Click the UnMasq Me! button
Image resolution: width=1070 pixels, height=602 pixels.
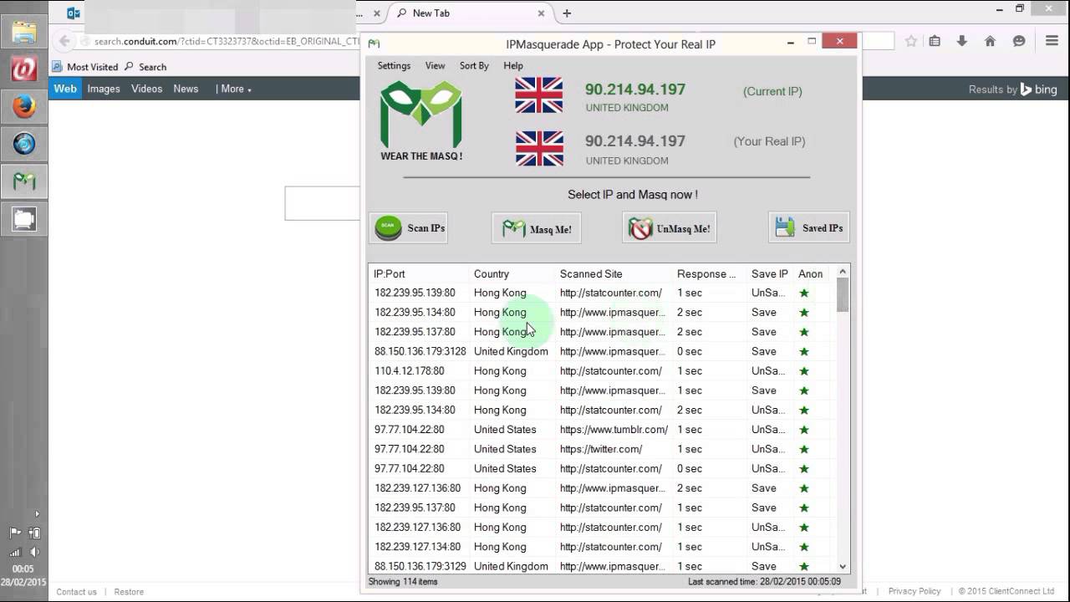click(670, 228)
